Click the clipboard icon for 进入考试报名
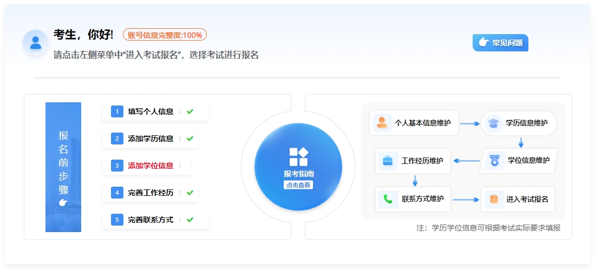Viewport: 595px width, 270px height. [493, 199]
